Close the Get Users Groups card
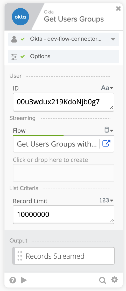 click(x=118, y=9)
